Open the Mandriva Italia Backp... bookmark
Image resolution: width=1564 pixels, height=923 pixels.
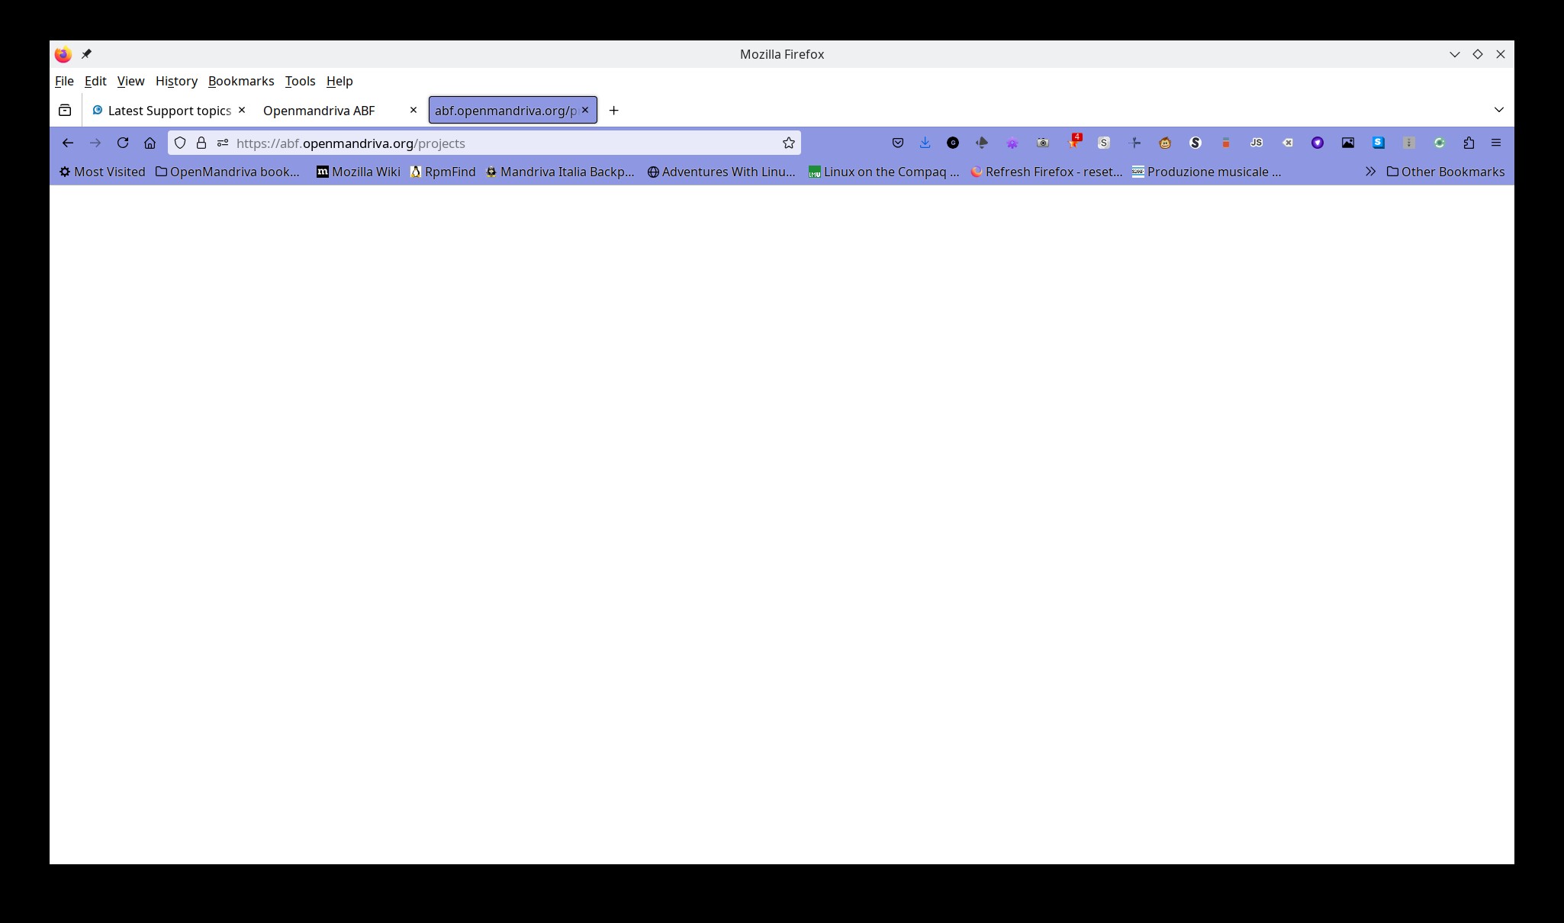point(560,172)
